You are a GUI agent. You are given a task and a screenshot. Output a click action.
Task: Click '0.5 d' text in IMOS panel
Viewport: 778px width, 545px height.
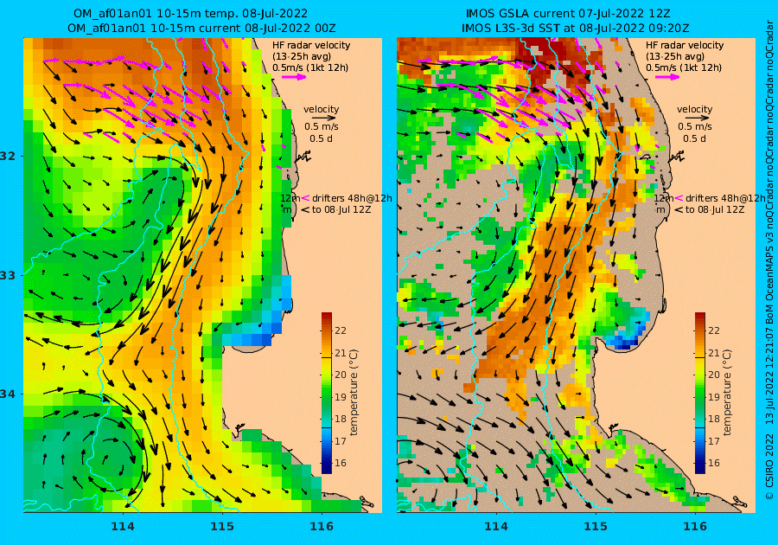[x=695, y=139]
